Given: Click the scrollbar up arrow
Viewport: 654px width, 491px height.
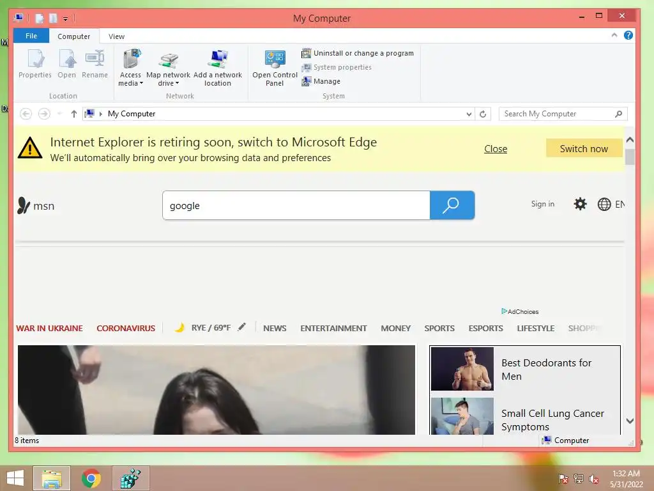Looking at the screenshot, I should click(x=630, y=140).
